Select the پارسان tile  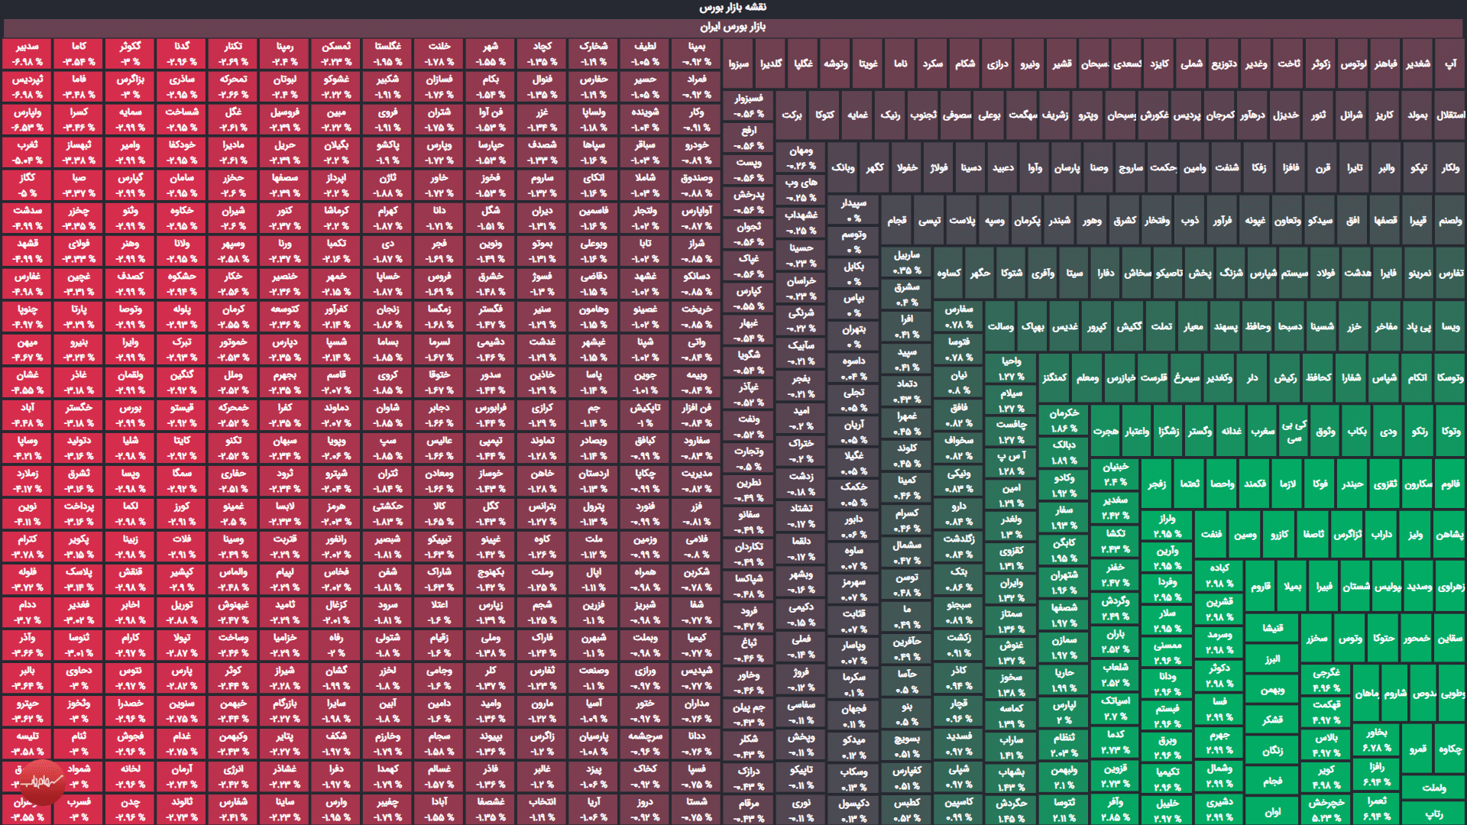(x=1067, y=168)
